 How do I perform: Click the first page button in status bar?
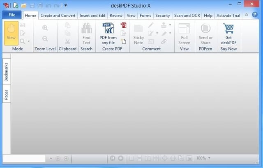113,158
